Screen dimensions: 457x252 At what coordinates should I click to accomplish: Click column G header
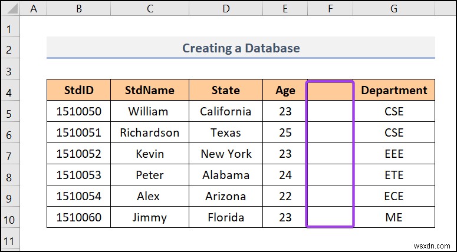(394, 8)
